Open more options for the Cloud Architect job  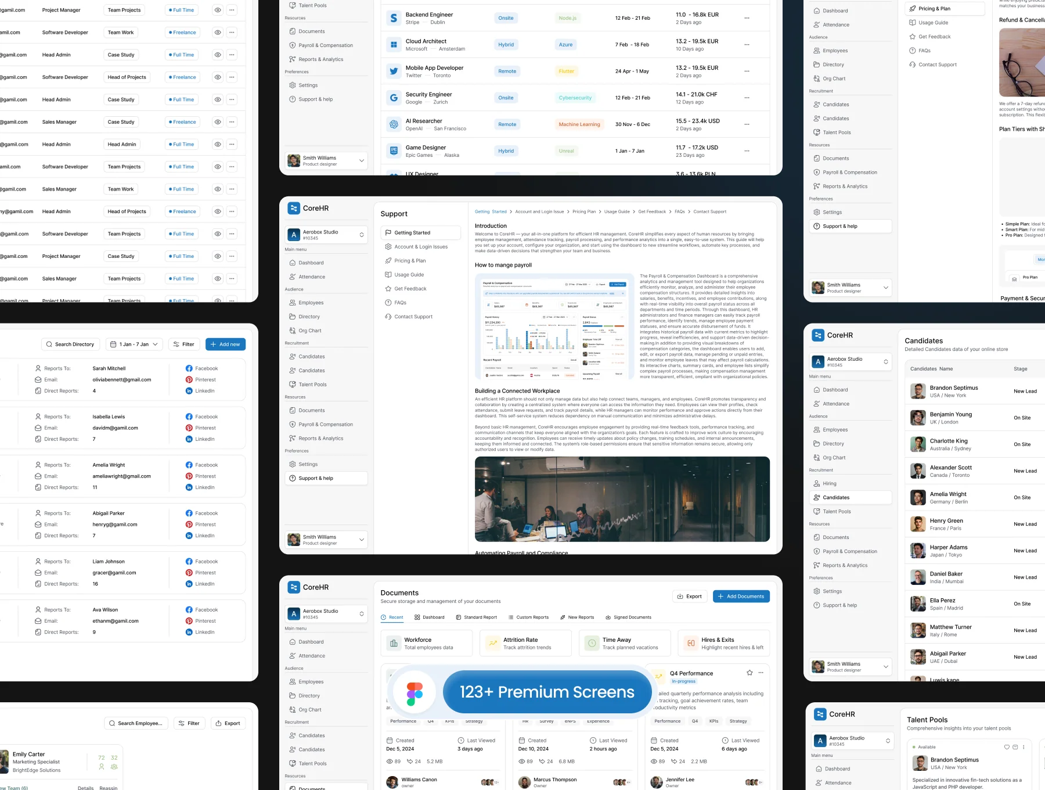point(747,45)
